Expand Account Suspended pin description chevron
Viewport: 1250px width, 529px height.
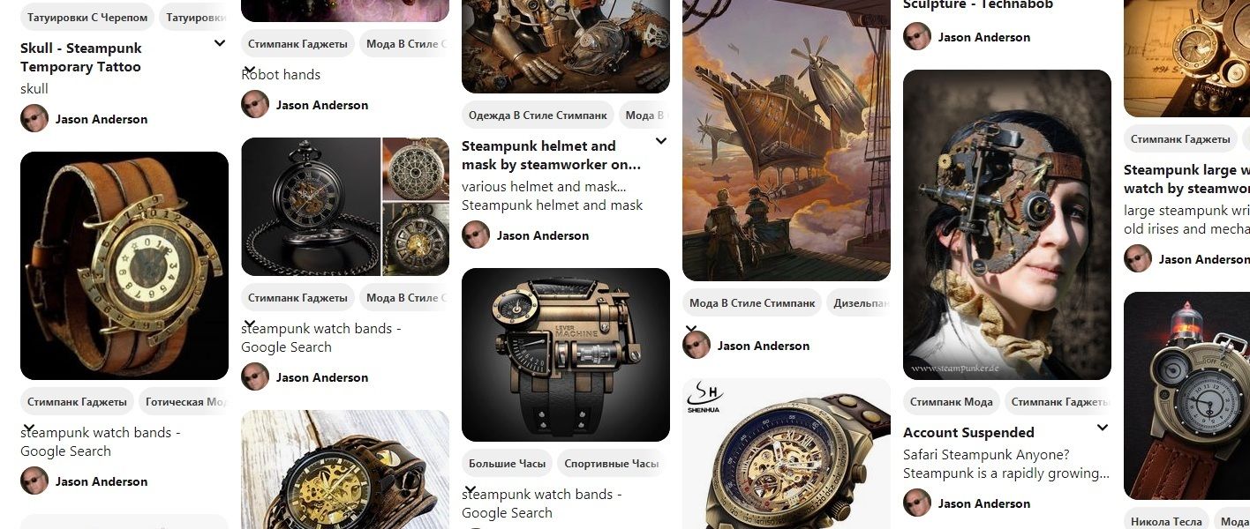point(1102,428)
